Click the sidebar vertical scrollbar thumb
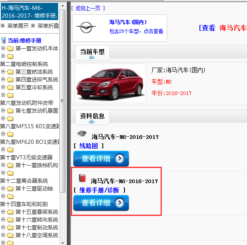The image size is (247, 245). click(63, 101)
